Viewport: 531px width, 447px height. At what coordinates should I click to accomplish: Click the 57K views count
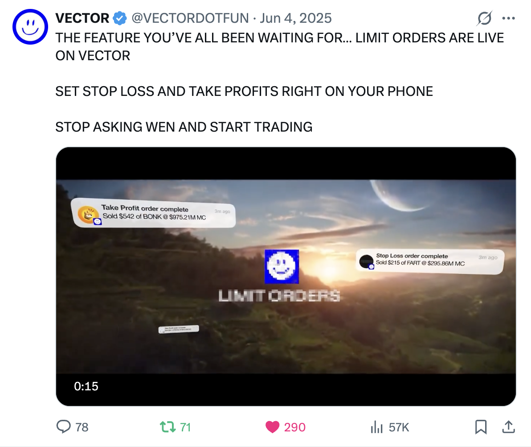pos(399,427)
